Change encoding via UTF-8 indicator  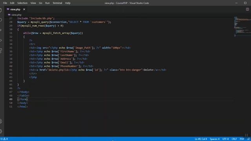pyautogui.click(x=226, y=139)
